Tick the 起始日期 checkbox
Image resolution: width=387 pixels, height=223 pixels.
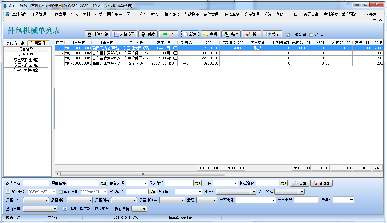(8, 192)
